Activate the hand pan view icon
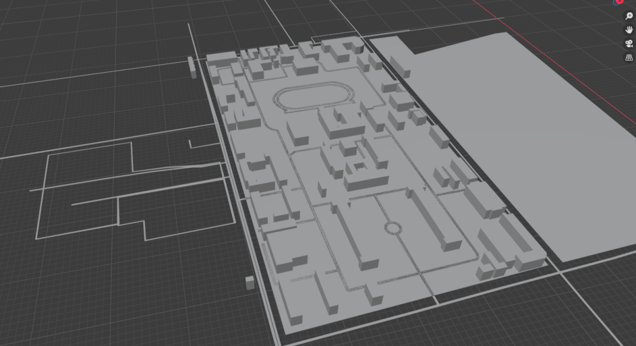The height and width of the screenshot is (346, 636). point(629,30)
